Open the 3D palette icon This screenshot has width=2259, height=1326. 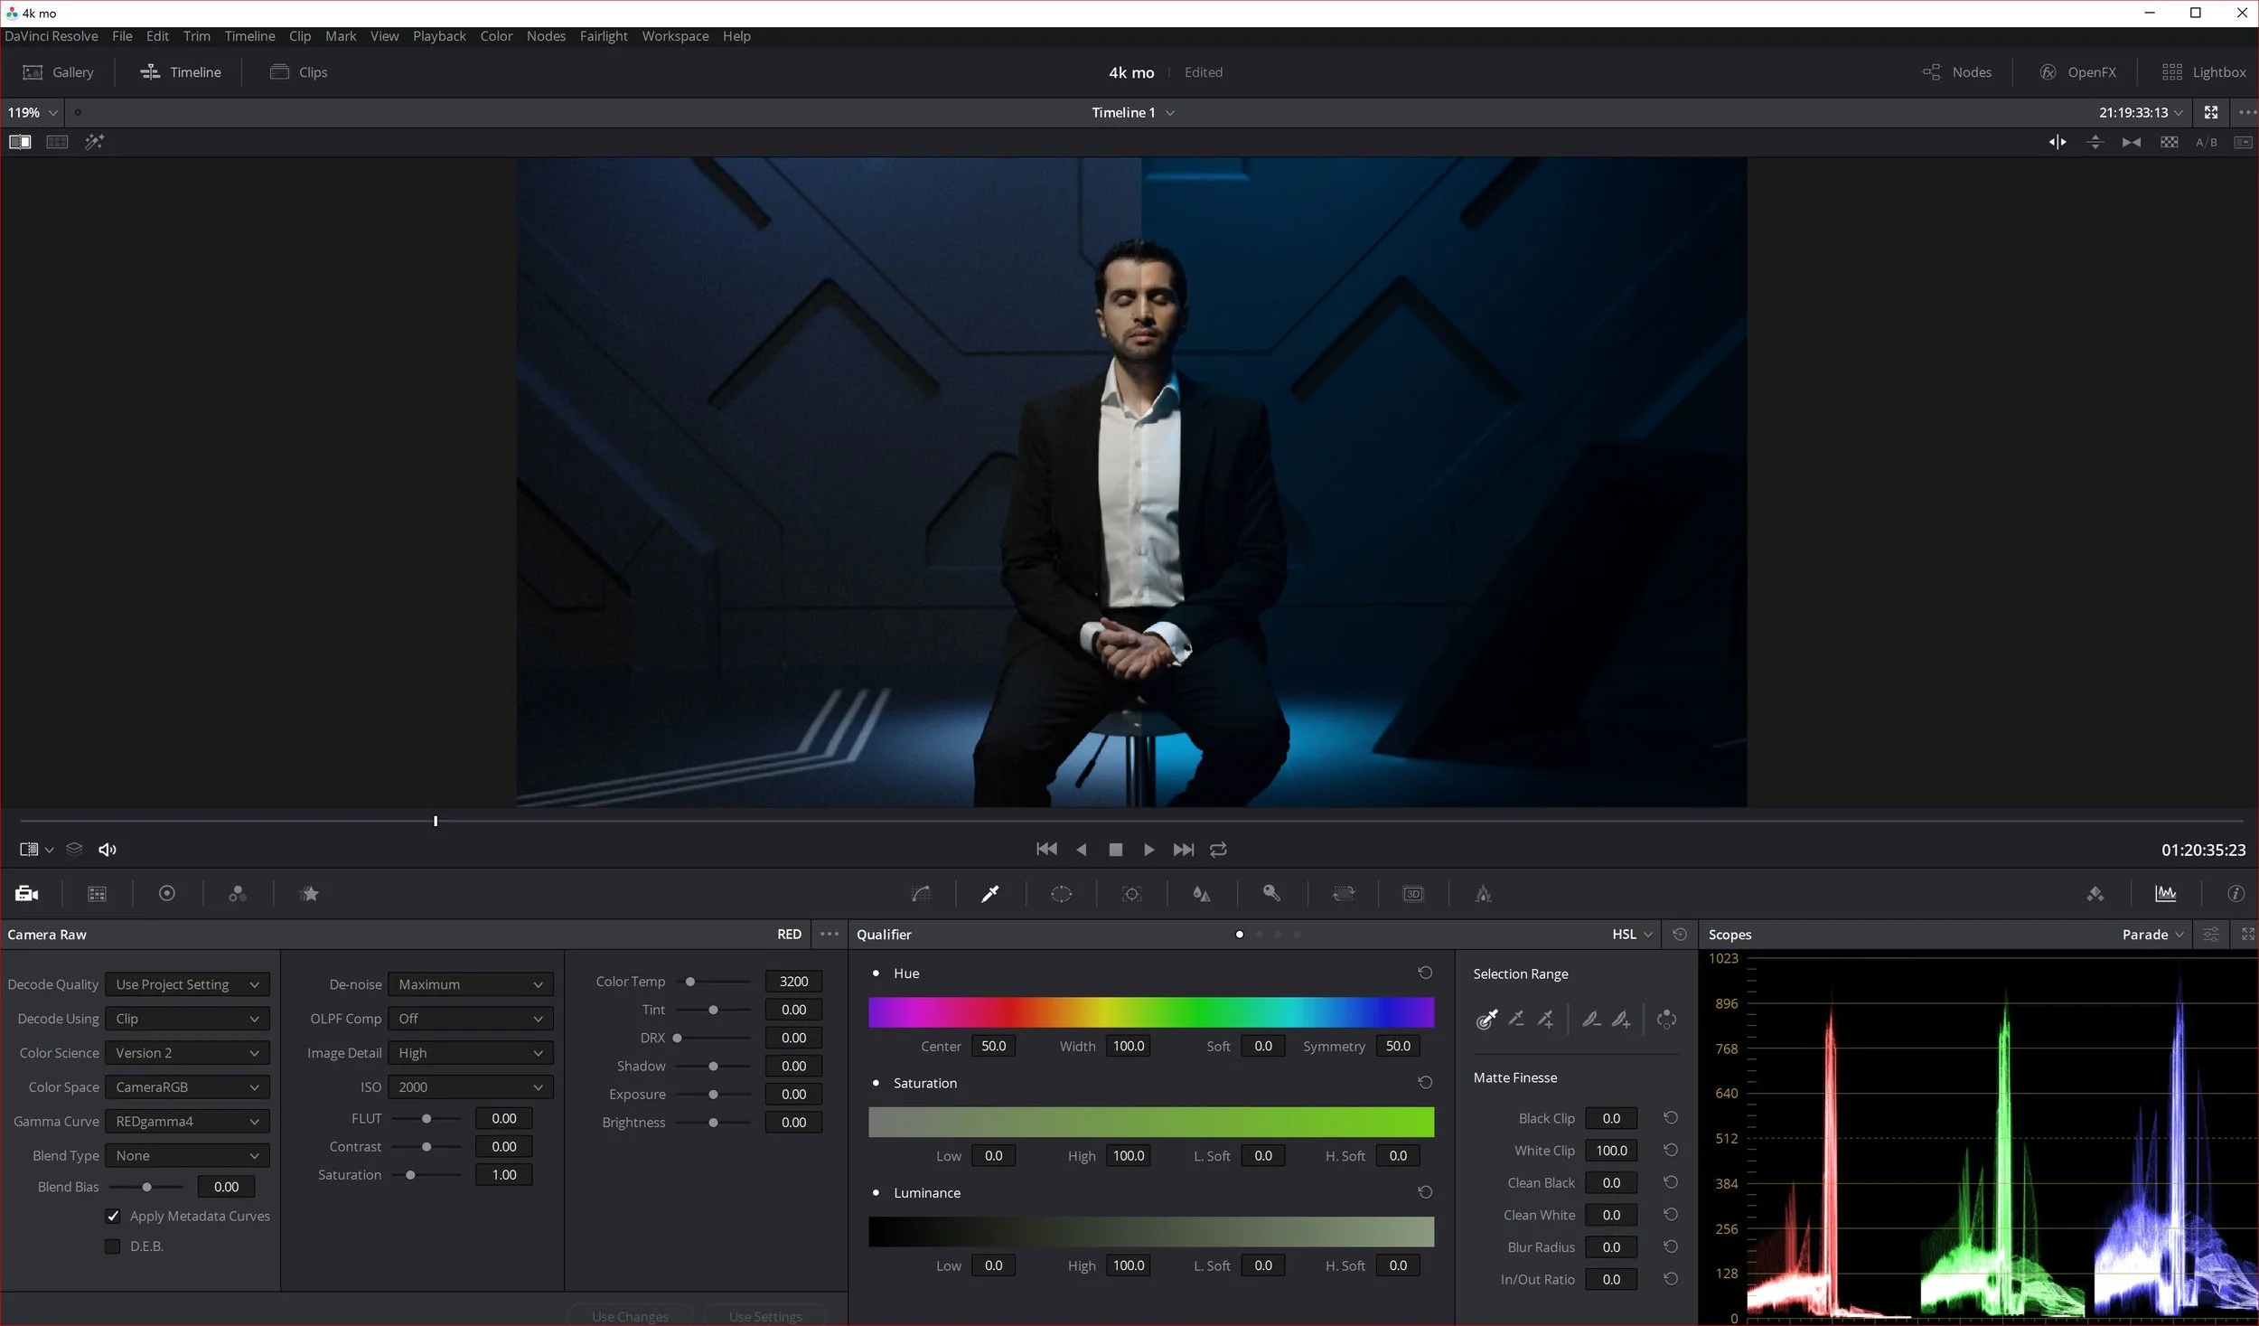coord(1413,893)
